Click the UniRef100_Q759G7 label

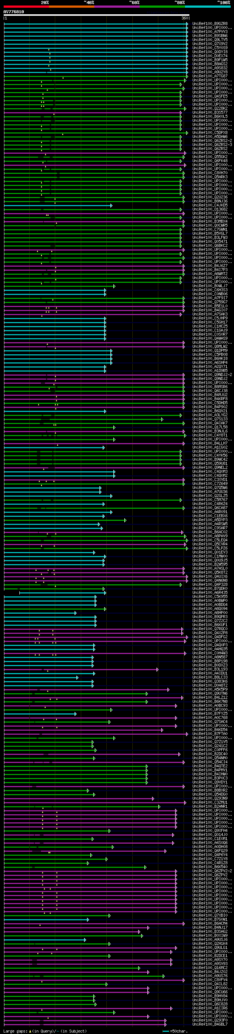point(210,302)
